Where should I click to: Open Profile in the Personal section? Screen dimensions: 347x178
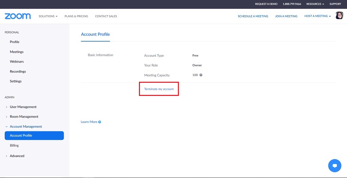click(15, 42)
